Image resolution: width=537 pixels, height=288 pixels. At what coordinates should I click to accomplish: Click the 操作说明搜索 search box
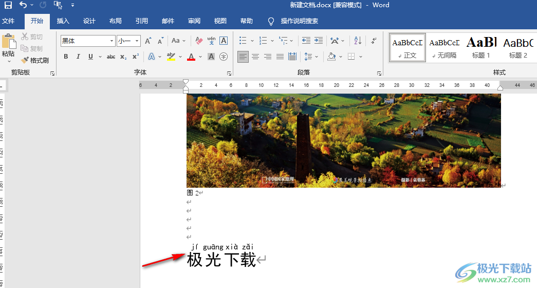(x=299, y=21)
